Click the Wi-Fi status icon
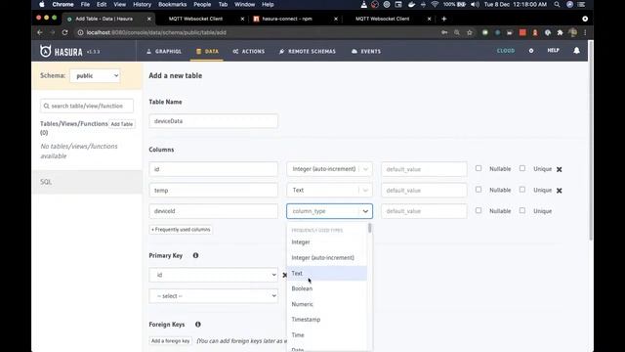625x352 pixels. tap(435, 4)
